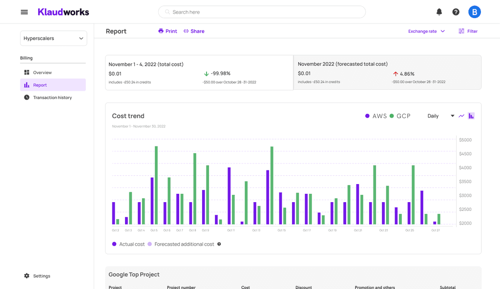Open notifications bell
This screenshot has width=500, height=289.
439,12
